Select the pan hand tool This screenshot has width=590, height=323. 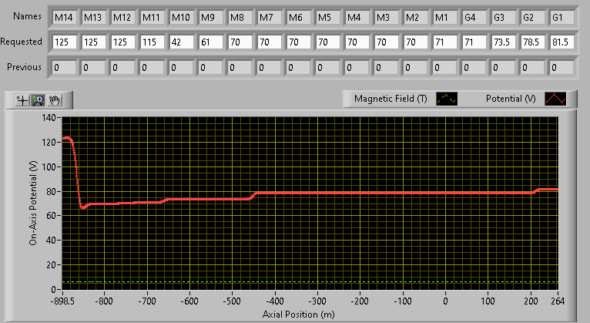55,100
